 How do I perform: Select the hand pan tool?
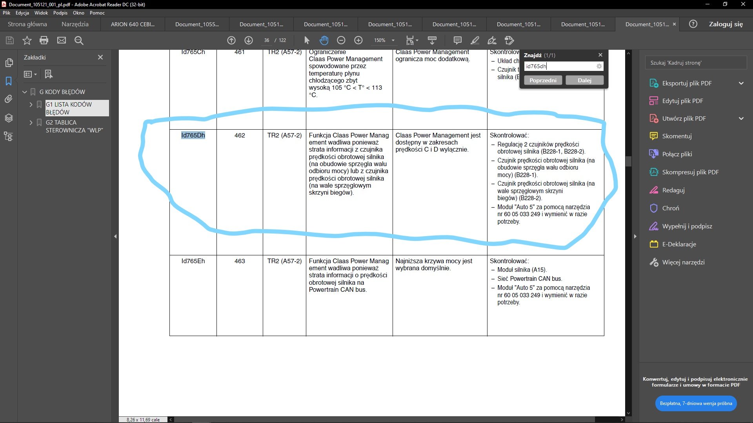324,40
